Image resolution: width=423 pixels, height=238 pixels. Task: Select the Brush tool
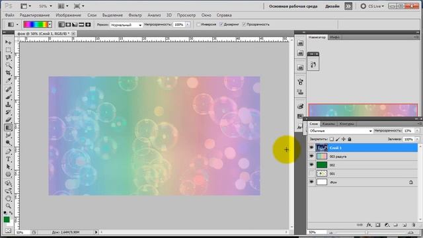(x=8, y=97)
